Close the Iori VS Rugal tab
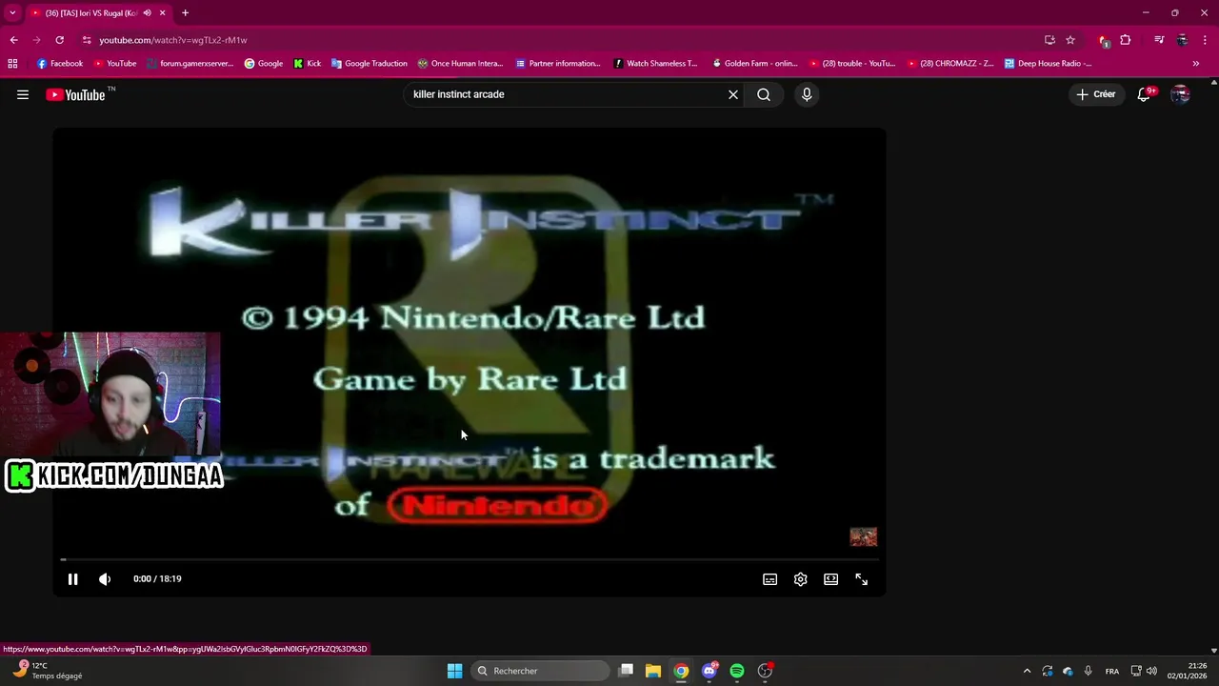This screenshot has width=1219, height=686. click(162, 12)
